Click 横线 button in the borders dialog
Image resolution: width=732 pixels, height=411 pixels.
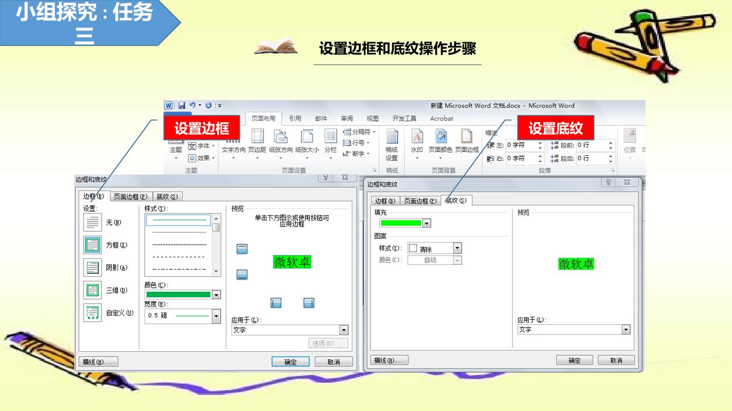pos(99,362)
